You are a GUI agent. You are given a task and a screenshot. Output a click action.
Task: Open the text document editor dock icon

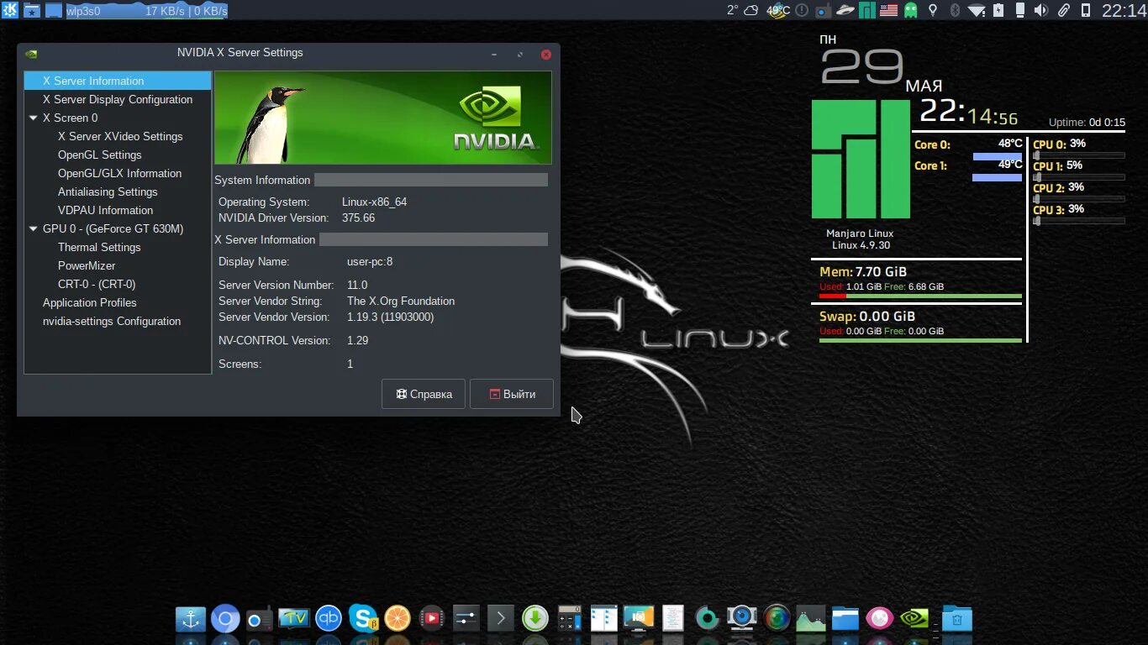(673, 620)
